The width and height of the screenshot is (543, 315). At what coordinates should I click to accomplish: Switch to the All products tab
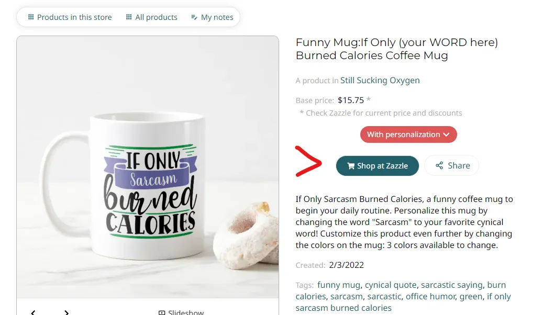coord(152,17)
